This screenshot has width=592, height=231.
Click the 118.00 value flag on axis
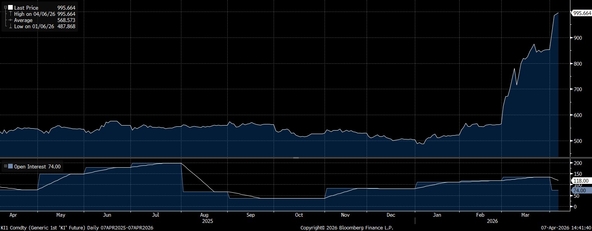pos(581,181)
